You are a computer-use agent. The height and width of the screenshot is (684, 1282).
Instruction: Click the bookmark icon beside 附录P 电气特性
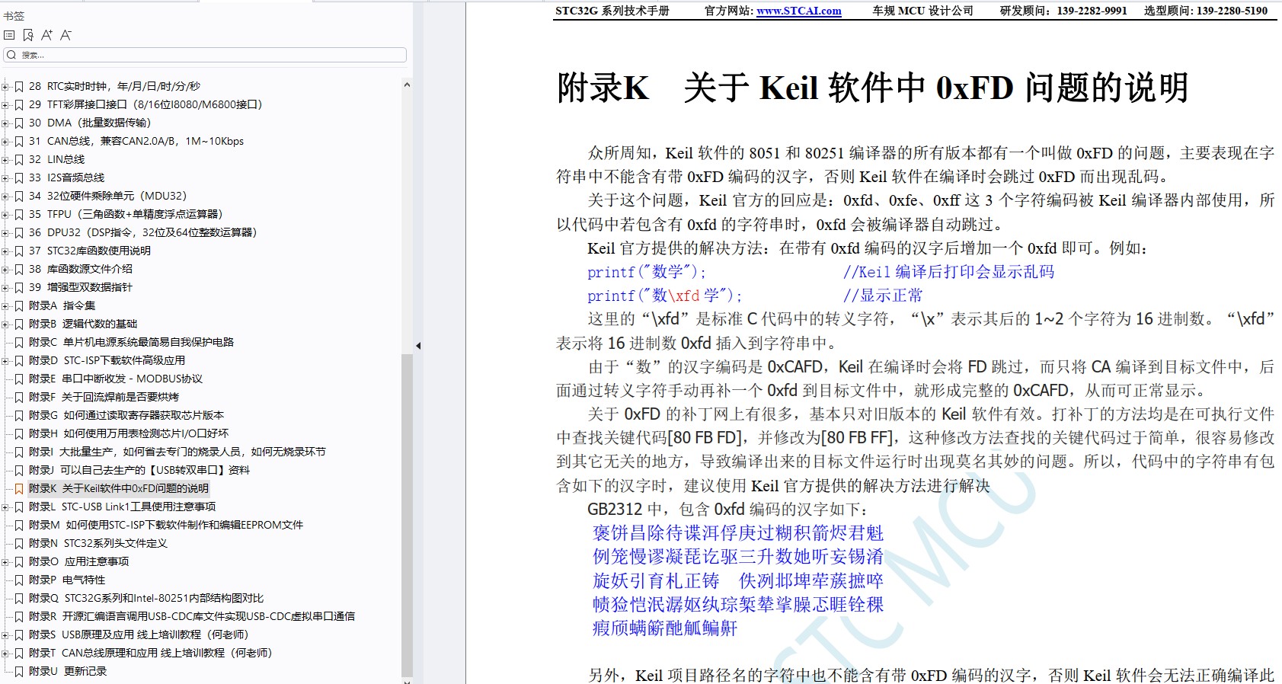pos(19,580)
